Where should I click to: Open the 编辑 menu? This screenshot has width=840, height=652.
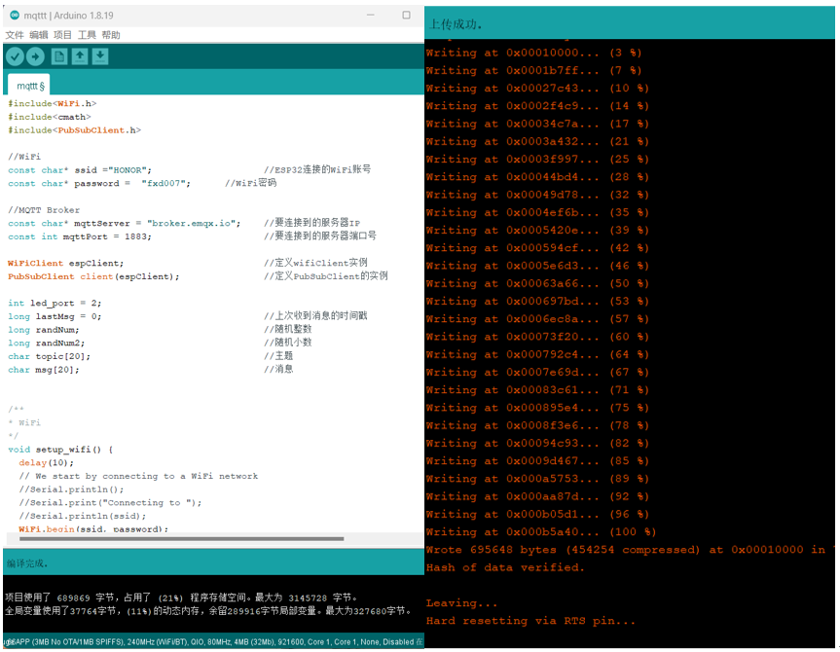point(39,34)
